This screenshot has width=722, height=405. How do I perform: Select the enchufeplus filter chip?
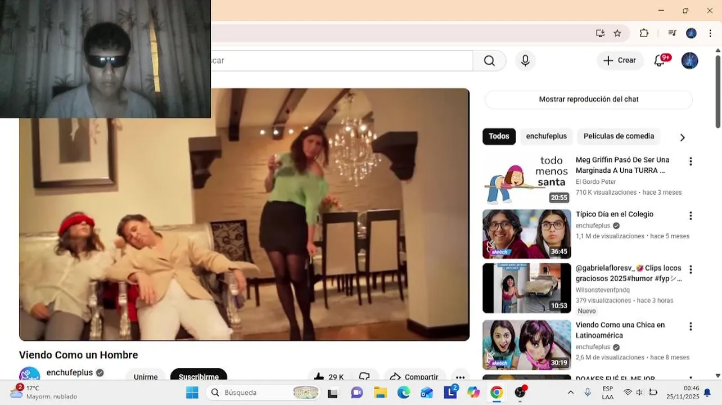point(547,136)
